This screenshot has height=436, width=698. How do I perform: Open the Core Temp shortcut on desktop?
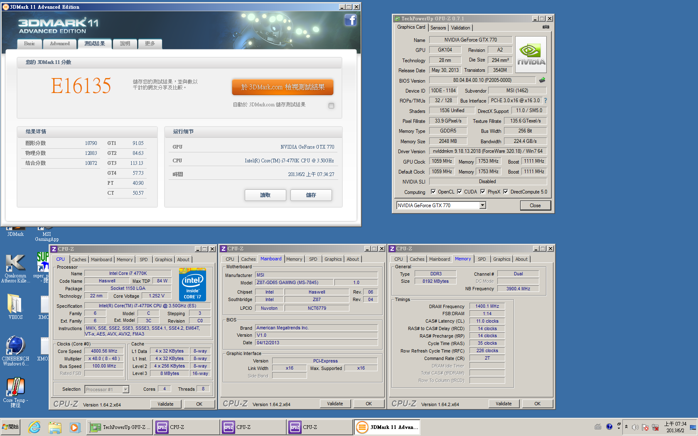click(x=15, y=392)
